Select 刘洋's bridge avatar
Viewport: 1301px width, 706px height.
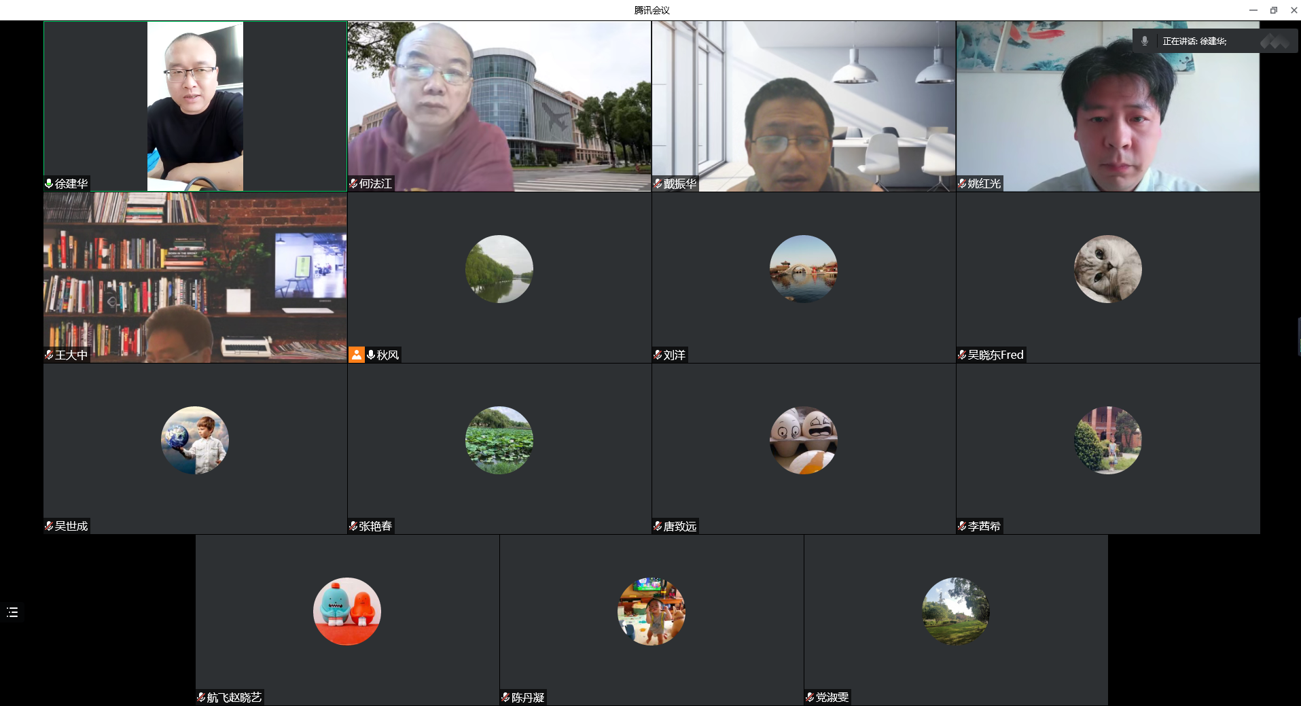tap(803, 269)
